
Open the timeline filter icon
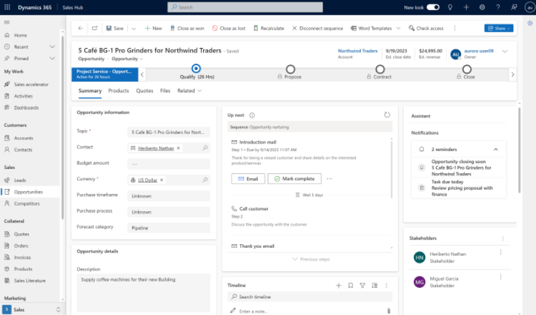(363, 286)
